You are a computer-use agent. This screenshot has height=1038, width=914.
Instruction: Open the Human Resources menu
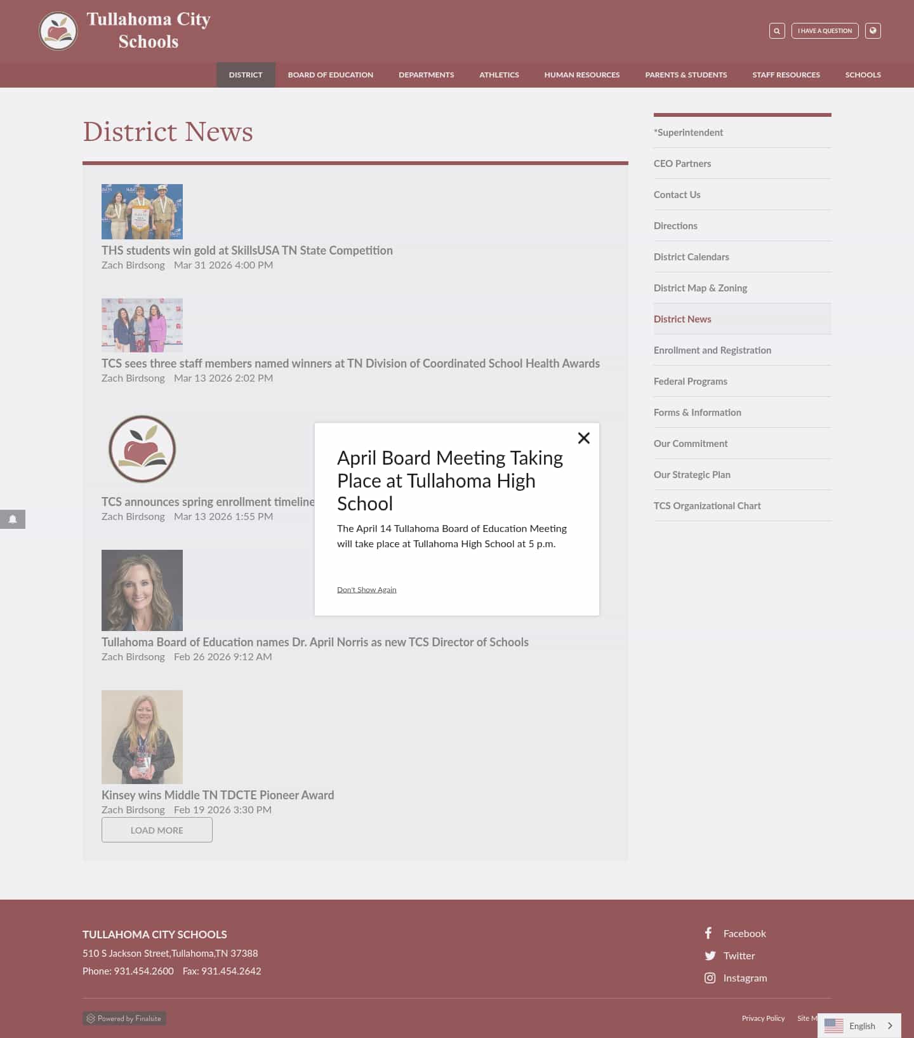[582, 74]
